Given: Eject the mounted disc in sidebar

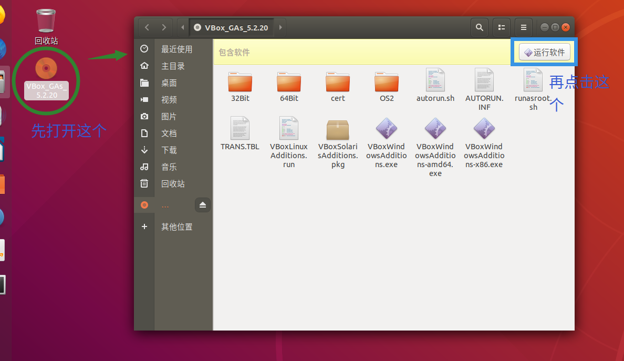Looking at the screenshot, I should tap(203, 205).
